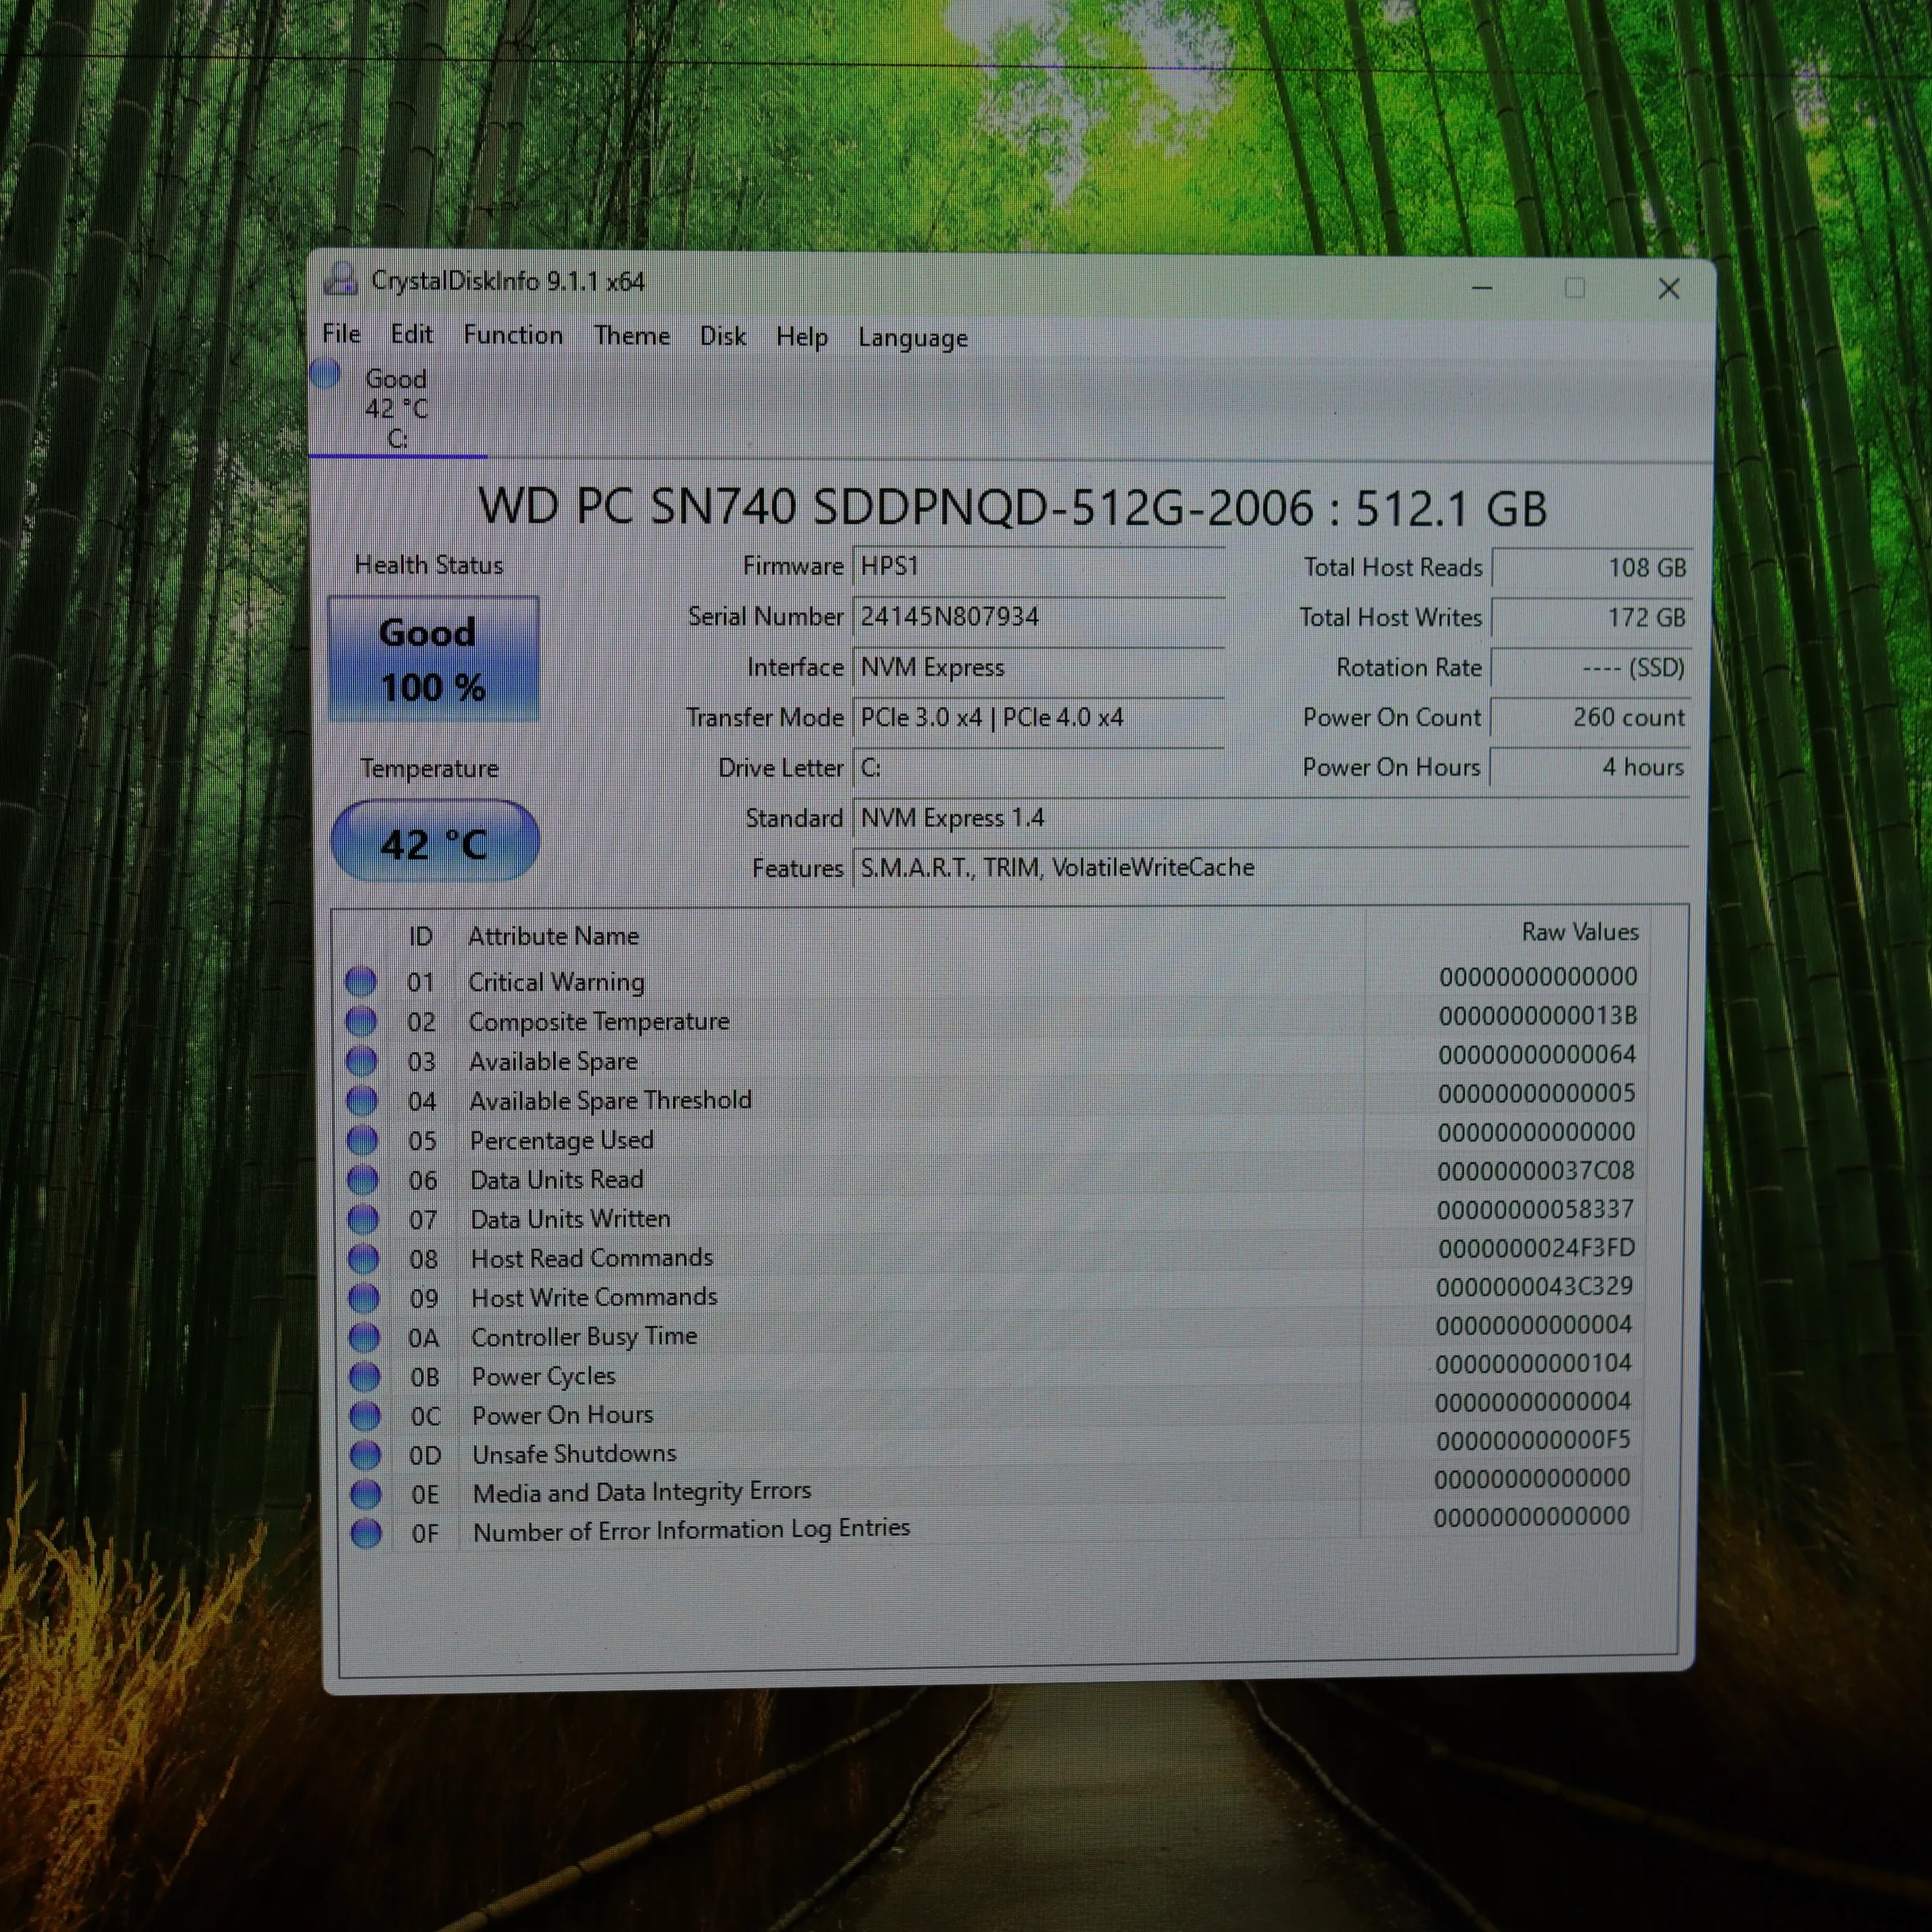Open the File menu
Viewport: 1932px width, 1932px height.
coord(341,334)
